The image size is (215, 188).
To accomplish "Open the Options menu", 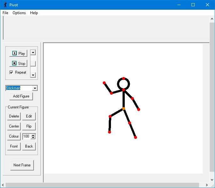I will [x=19, y=13].
